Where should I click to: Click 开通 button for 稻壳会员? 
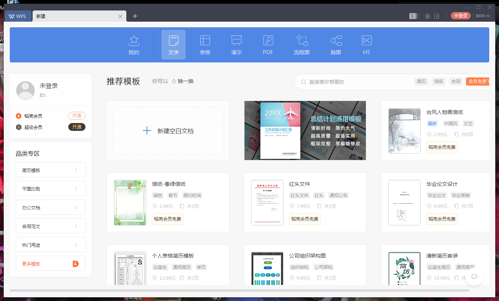[x=77, y=116]
